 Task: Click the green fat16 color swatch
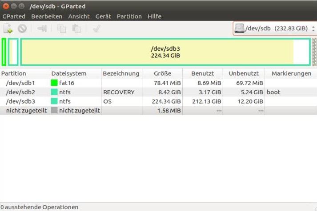point(54,83)
